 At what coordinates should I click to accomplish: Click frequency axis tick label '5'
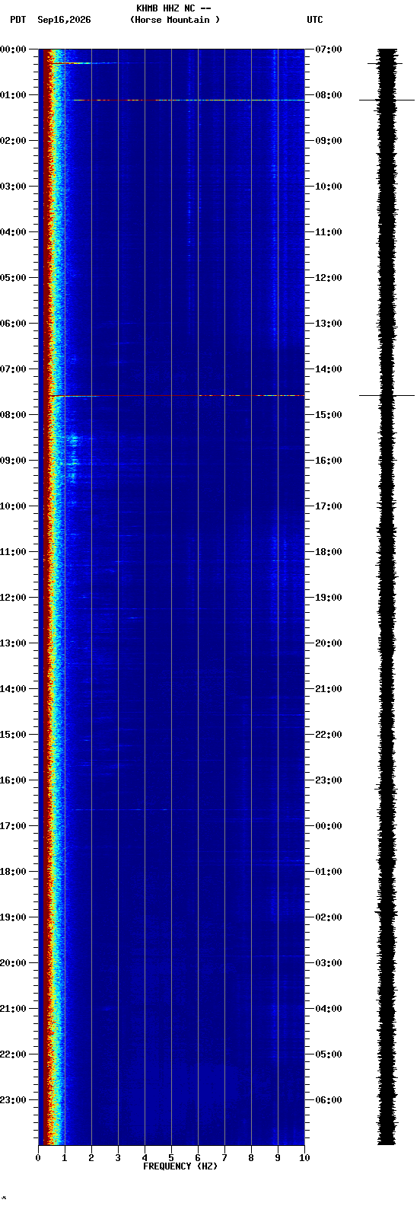[x=171, y=1158]
